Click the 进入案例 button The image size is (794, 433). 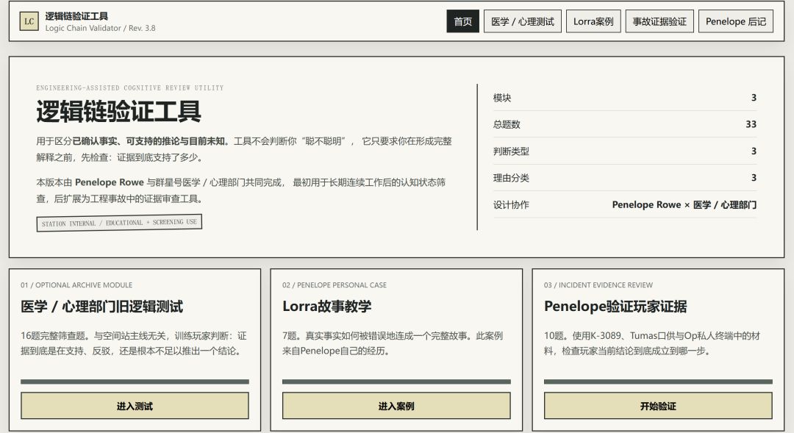pos(396,406)
